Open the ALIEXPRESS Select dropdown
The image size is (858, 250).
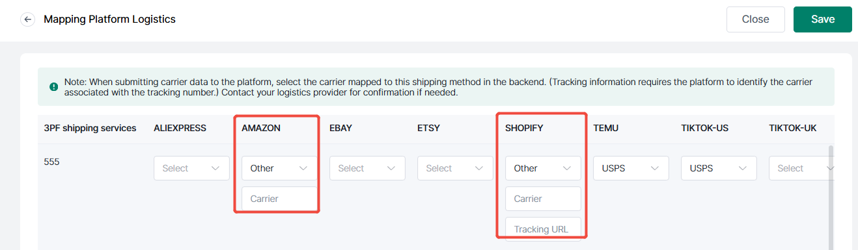pyautogui.click(x=191, y=168)
